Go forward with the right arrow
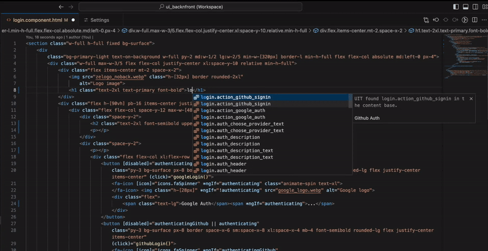488x251 pixels. pyautogui.click(x=71, y=7)
